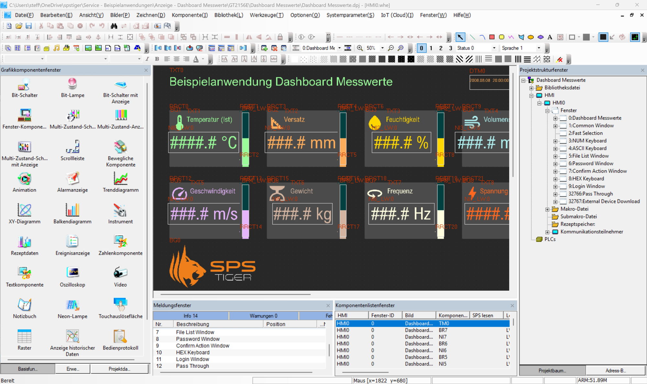
Task: Select the rectangle drawing tool
Action: click(x=492, y=37)
